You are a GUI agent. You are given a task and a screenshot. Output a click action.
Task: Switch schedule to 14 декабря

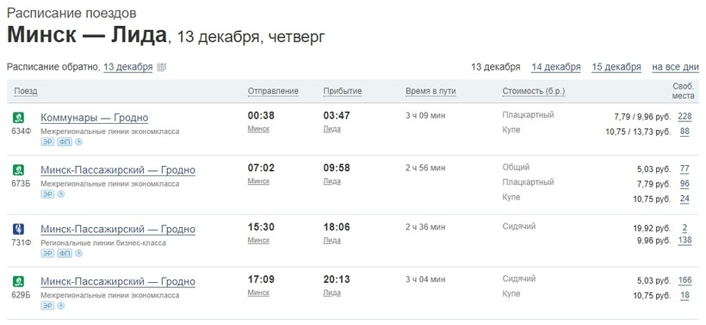point(555,67)
